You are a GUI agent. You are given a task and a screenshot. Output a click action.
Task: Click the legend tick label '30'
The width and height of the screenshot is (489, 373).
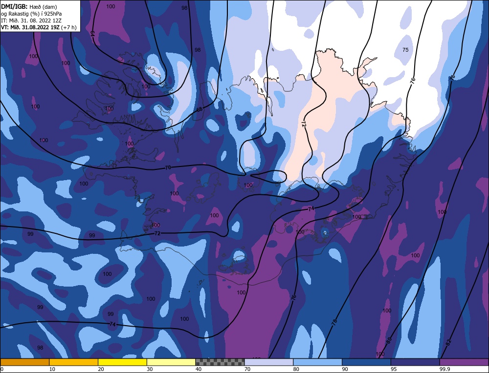click(150, 369)
